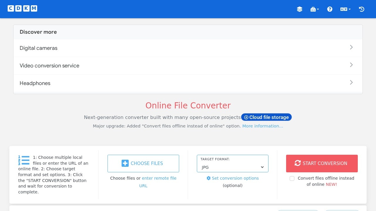Click the Choose Files button
The height and width of the screenshot is (211, 376).
pyautogui.click(x=143, y=164)
